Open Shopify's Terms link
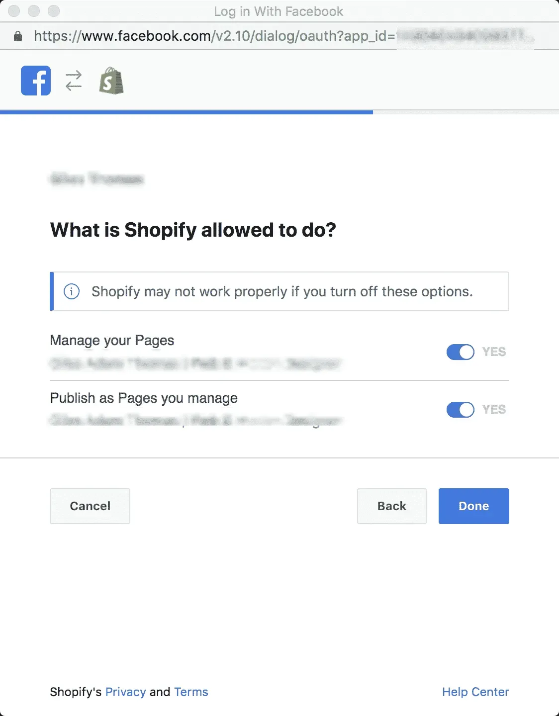 click(x=191, y=692)
